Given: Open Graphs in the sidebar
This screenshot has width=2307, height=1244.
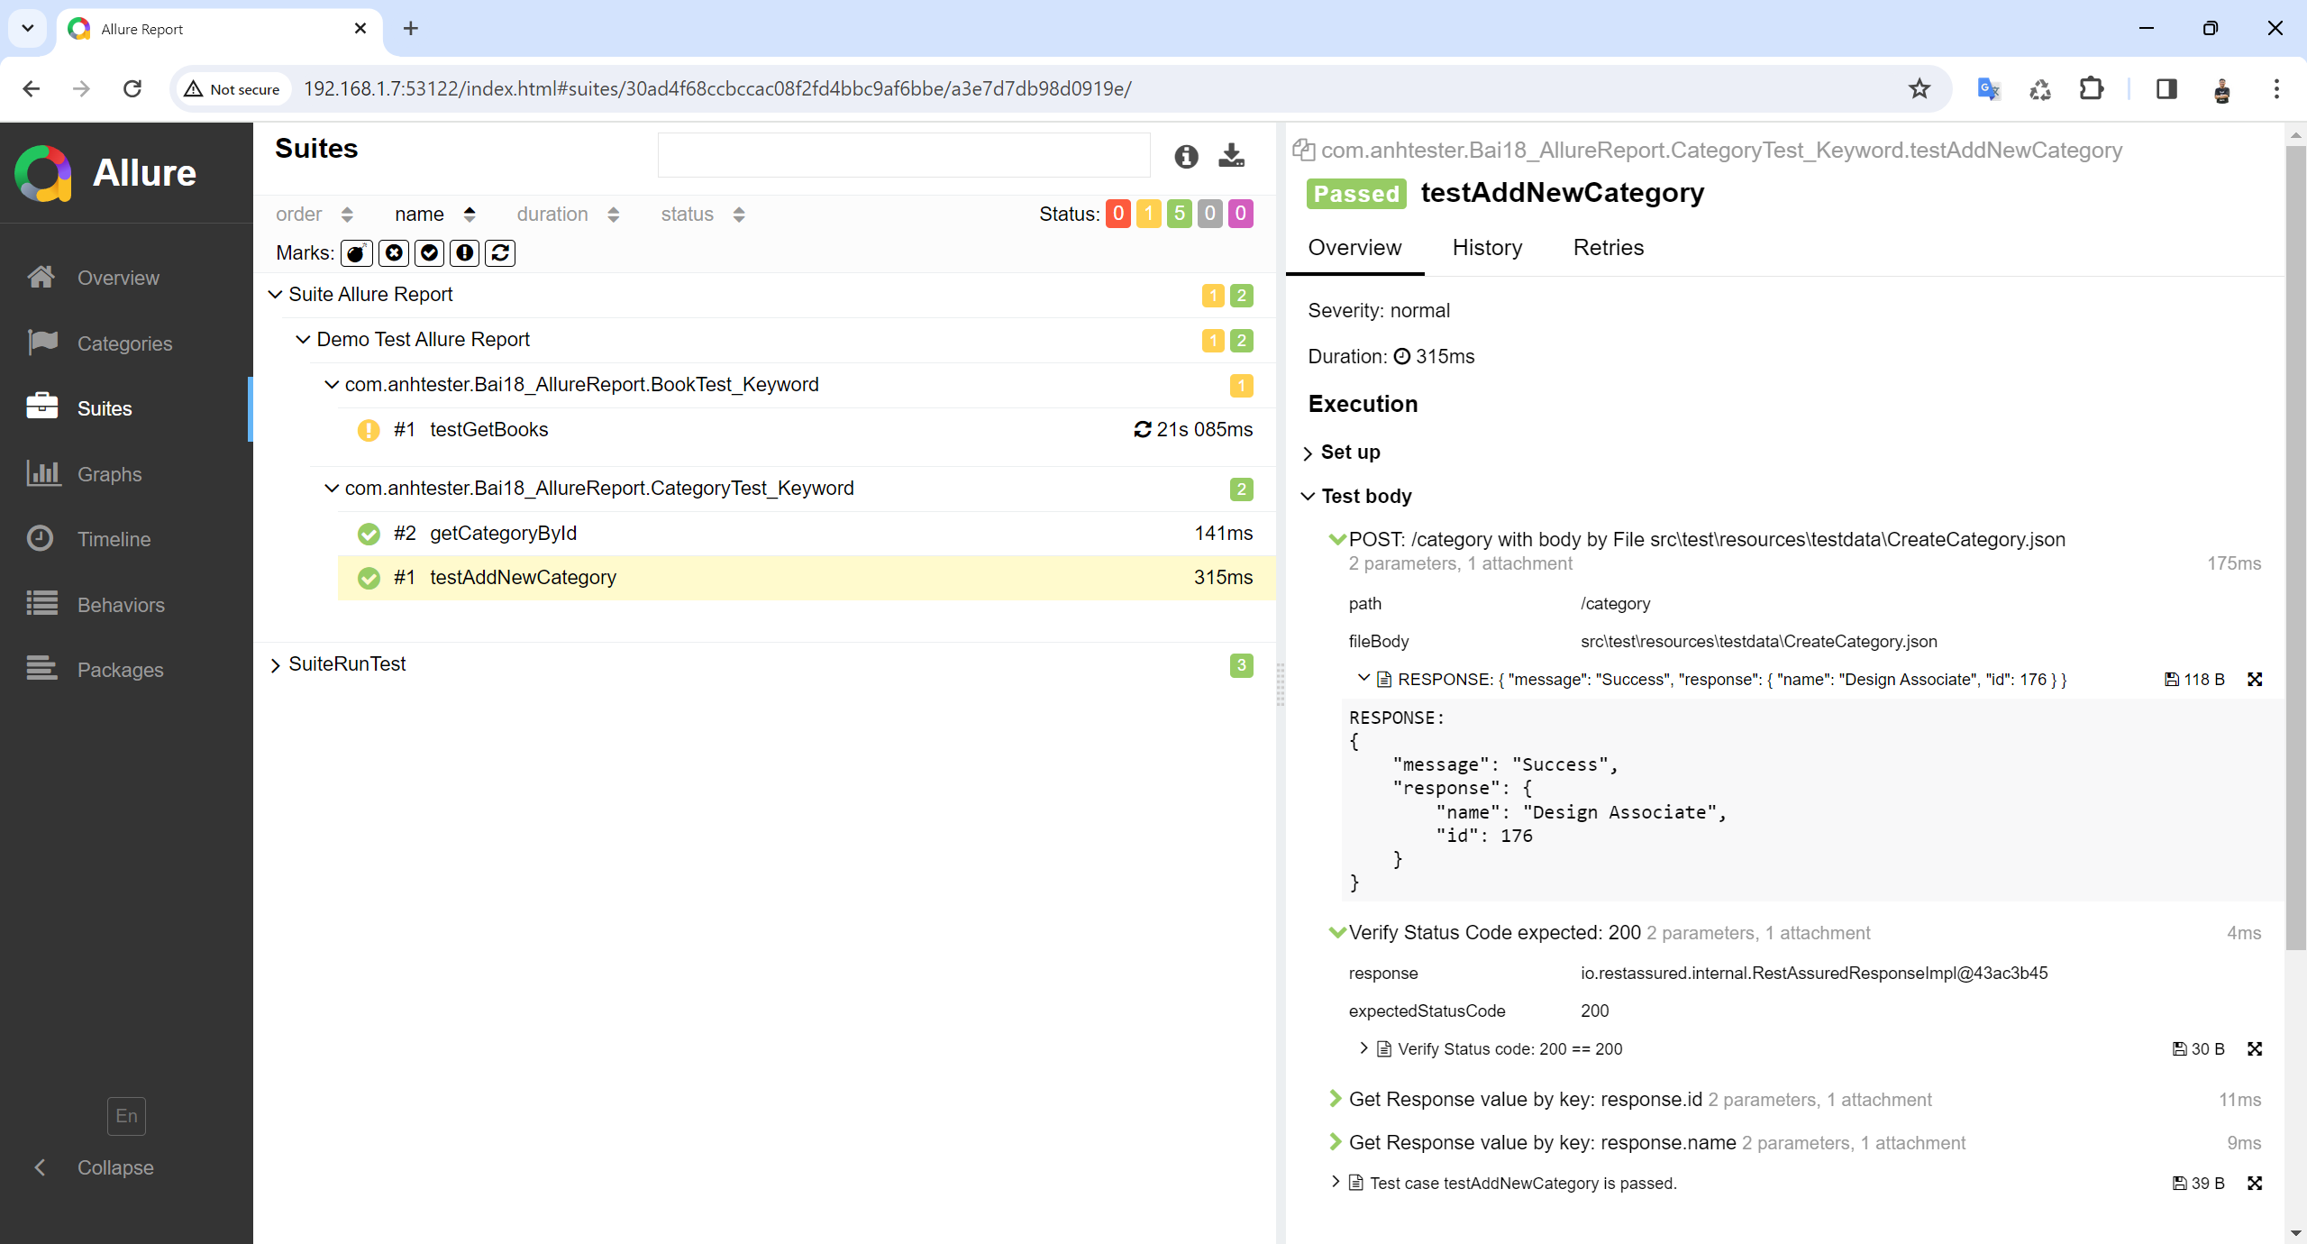Looking at the screenshot, I should [x=126, y=474].
